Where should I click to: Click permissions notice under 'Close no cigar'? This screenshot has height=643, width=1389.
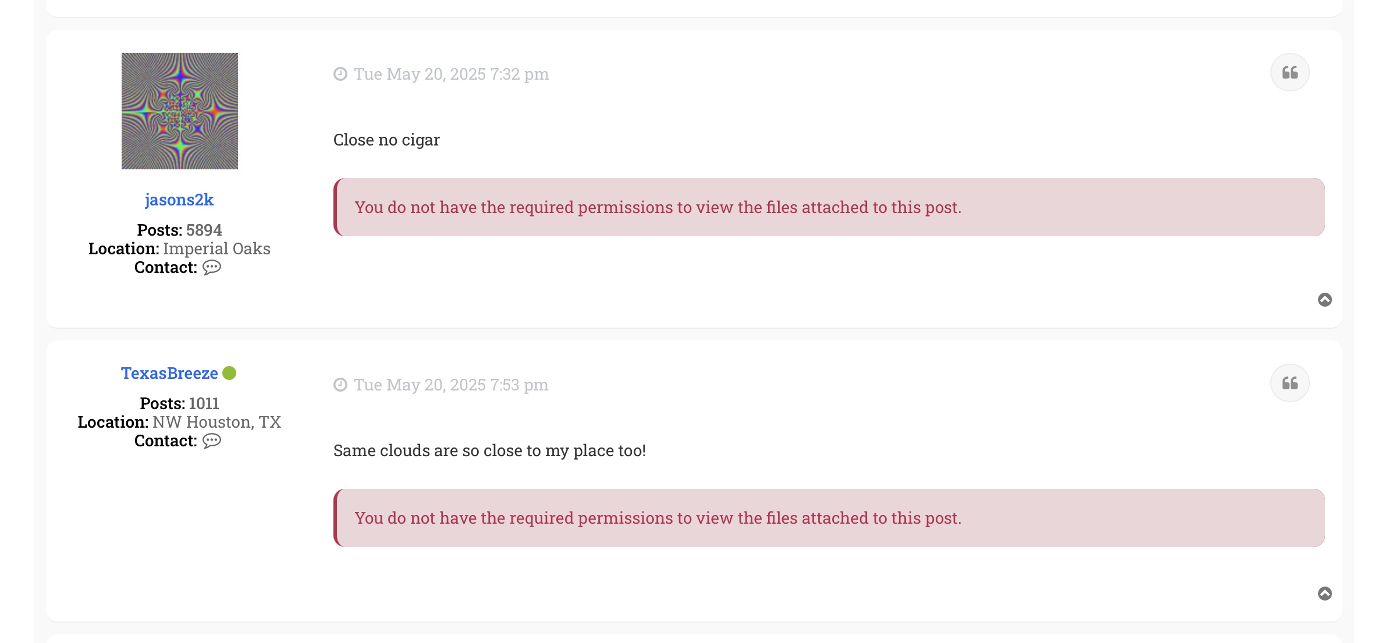[658, 207]
